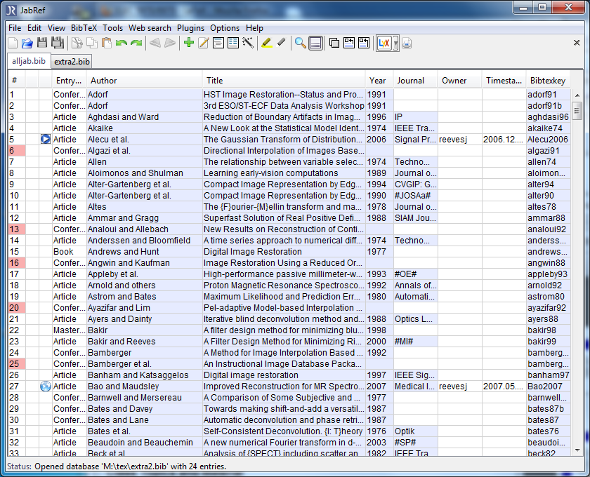
Task: Open the strings editor icon left of the wand
Action: 233,43
